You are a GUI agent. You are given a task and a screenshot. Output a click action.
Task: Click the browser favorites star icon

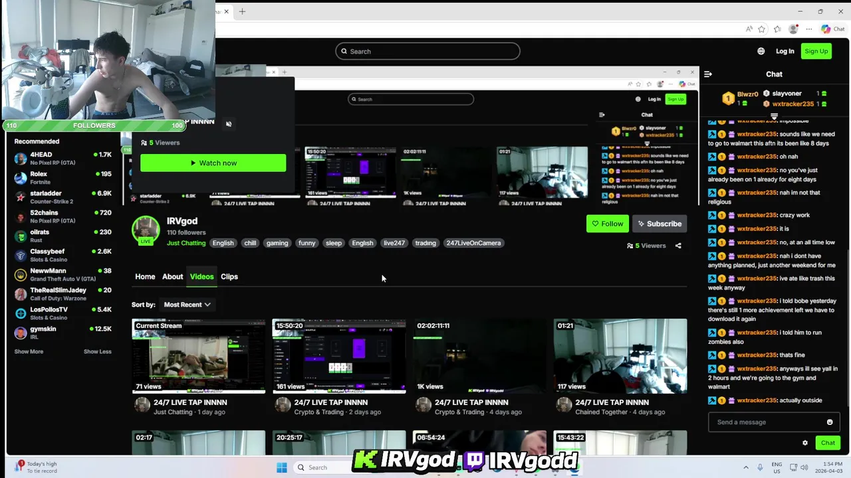click(762, 29)
